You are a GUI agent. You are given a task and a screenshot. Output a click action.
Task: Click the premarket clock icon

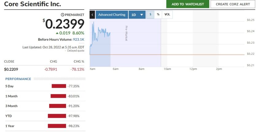point(63,15)
